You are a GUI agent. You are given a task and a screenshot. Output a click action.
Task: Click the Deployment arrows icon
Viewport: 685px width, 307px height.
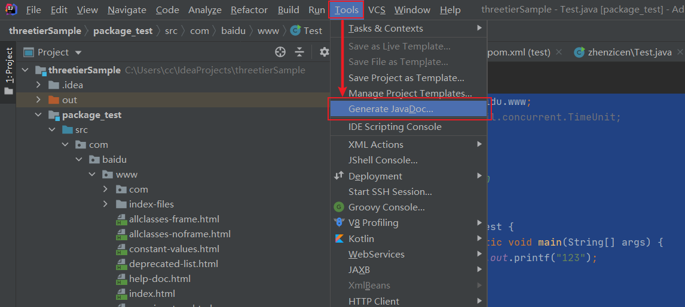coord(339,176)
